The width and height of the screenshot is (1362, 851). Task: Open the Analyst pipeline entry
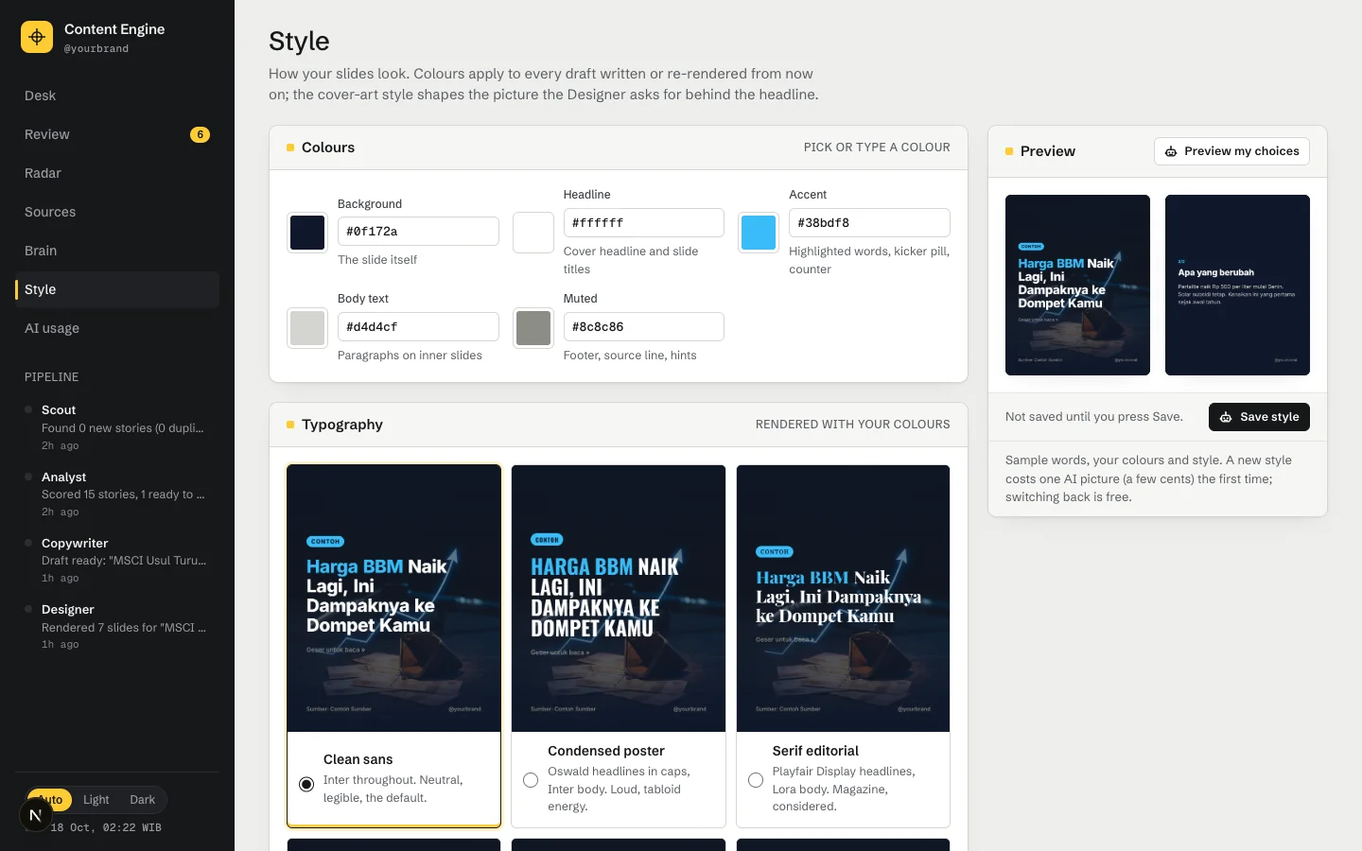[x=117, y=495]
